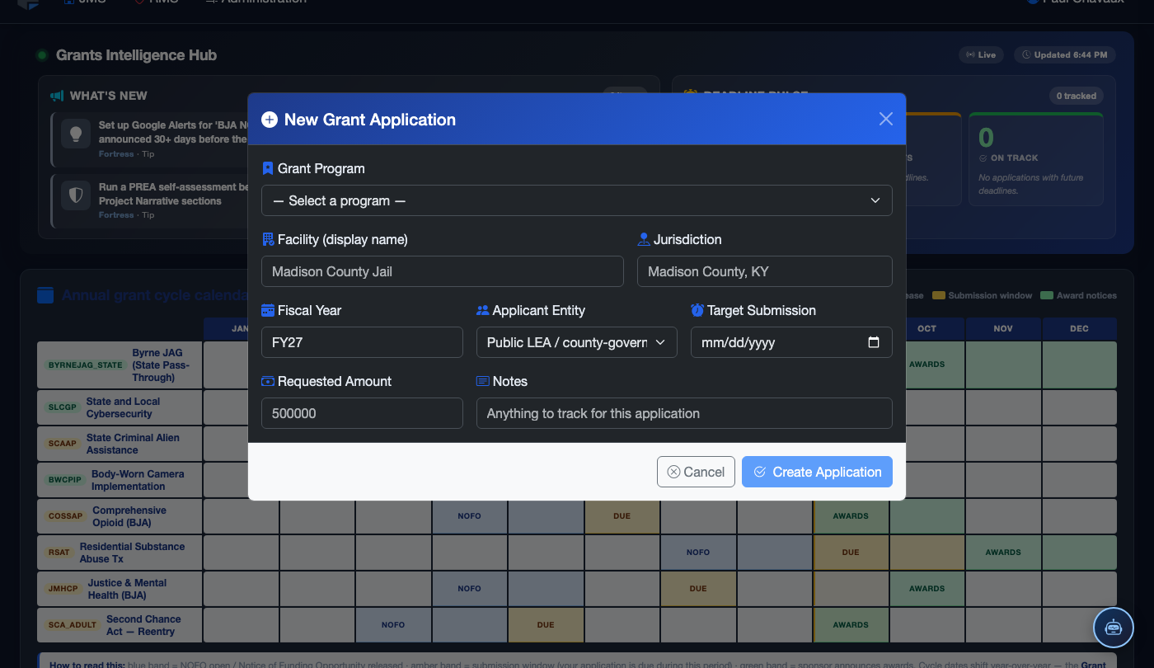Image resolution: width=1154 pixels, height=668 pixels.
Task: Click the bookmark icon next to Grant Program
Action: coord(268,168)
